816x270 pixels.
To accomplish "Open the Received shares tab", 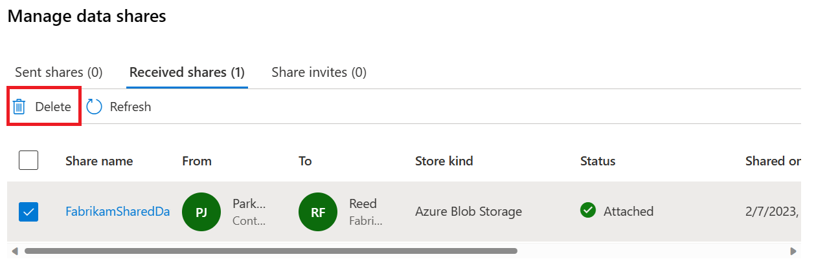I will (x=187, y=72).
